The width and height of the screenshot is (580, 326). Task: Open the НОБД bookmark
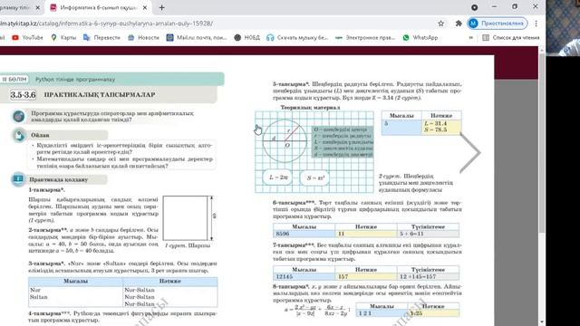(247, 37)
